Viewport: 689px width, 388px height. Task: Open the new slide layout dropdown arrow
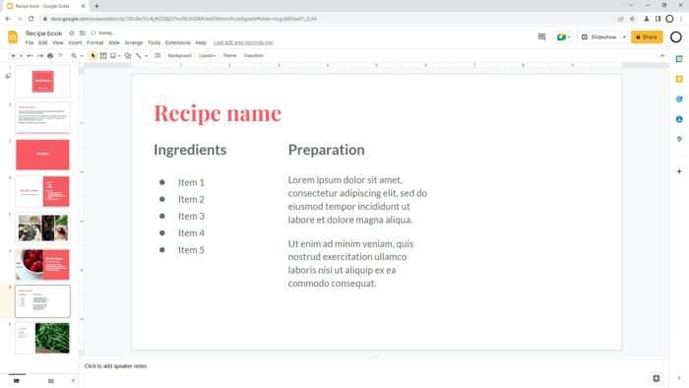tap(21, 56)
